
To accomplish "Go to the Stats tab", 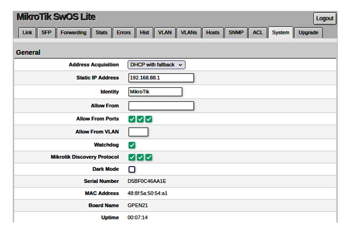I will coord(101,33).
